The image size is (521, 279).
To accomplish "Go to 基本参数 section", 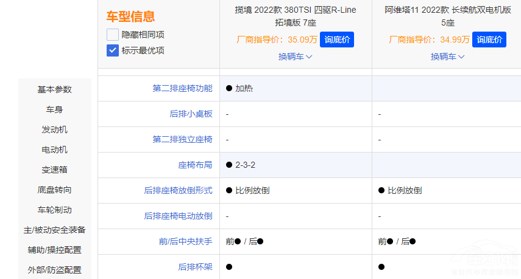I will coord(55,89).
